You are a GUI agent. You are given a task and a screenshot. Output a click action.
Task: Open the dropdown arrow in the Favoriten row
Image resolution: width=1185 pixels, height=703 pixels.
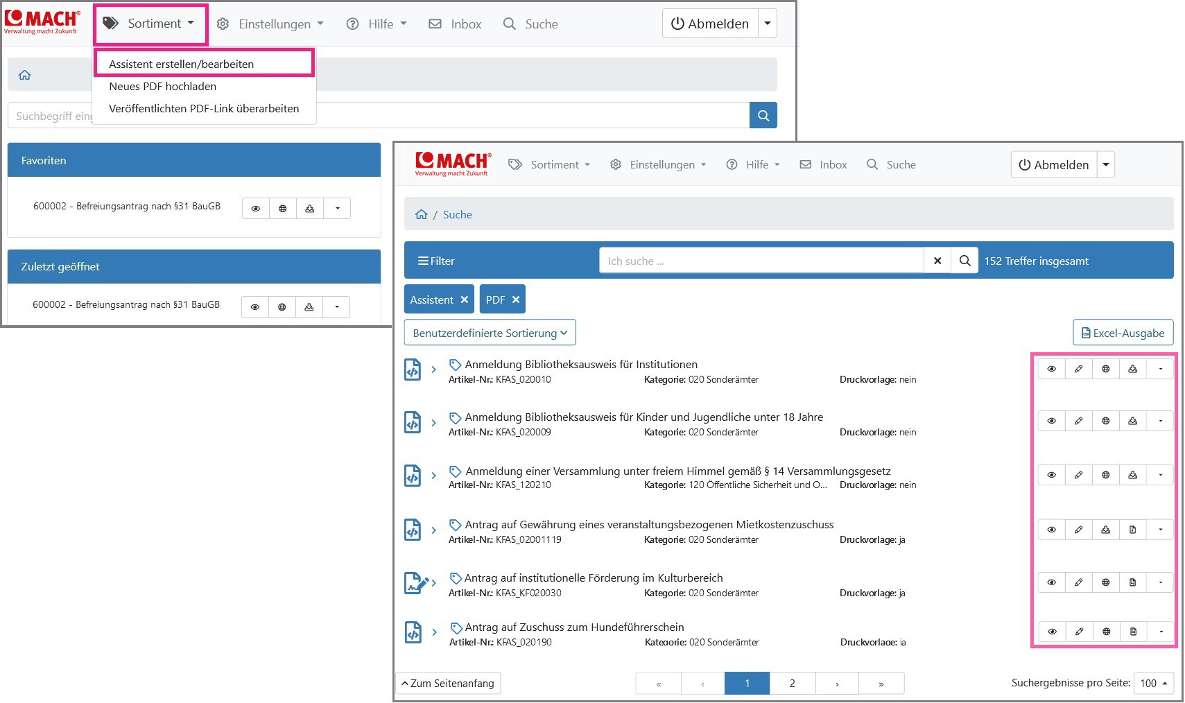pyautogui.click(x=338, y=208)
